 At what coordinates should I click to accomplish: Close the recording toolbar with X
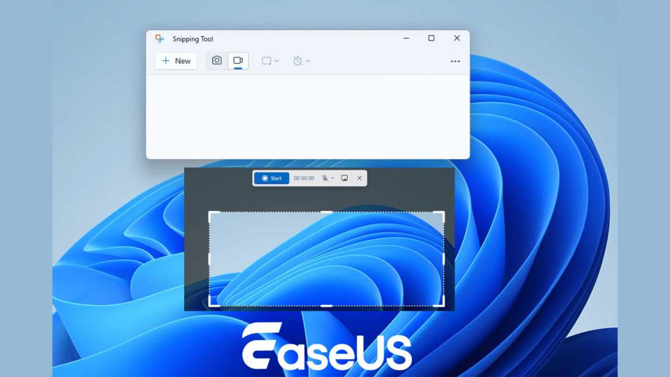pos(360,178)
